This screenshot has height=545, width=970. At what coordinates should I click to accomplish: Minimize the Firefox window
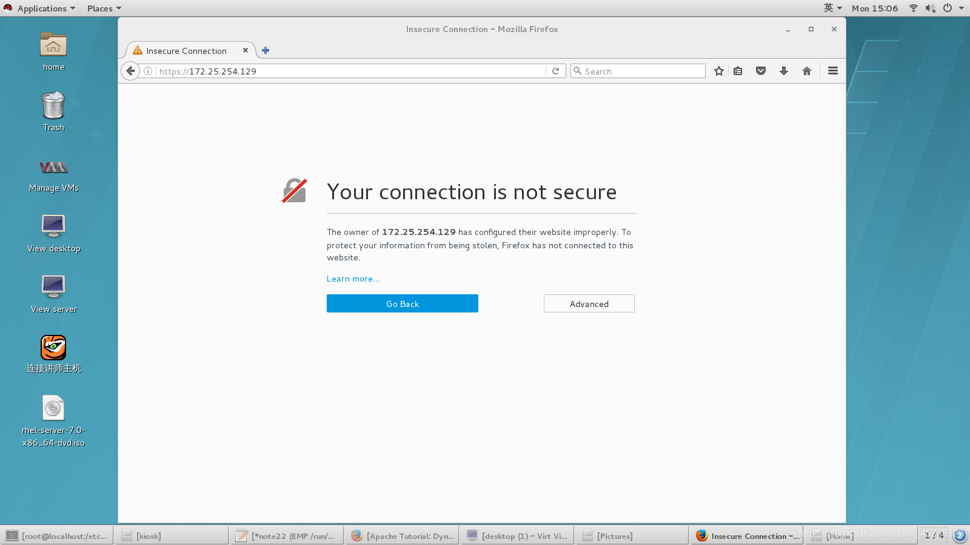click(788, 29)
